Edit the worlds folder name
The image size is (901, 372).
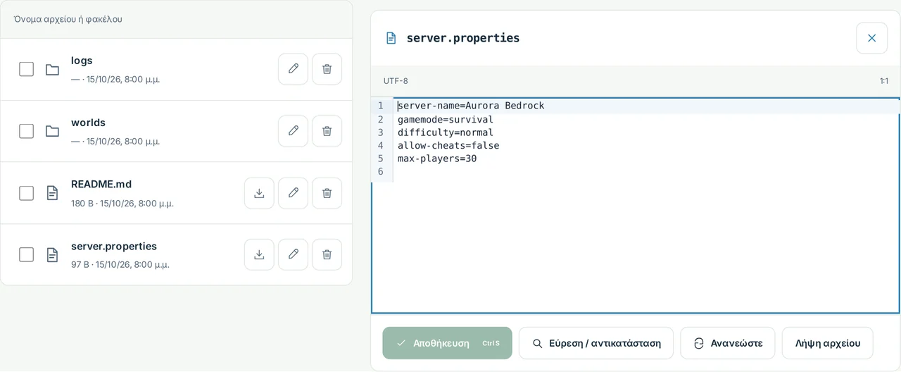293,131
